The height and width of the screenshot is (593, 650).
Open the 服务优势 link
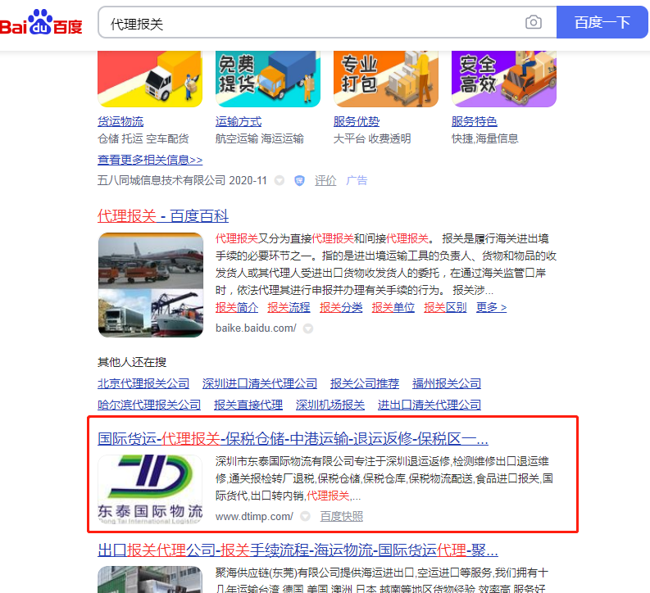(x=357, y=121)
